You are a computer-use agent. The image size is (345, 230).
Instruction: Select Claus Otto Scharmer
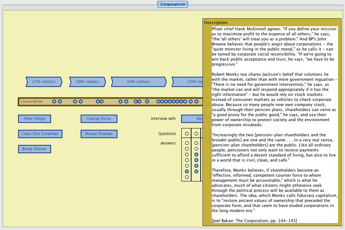click(x=40, y=134)
